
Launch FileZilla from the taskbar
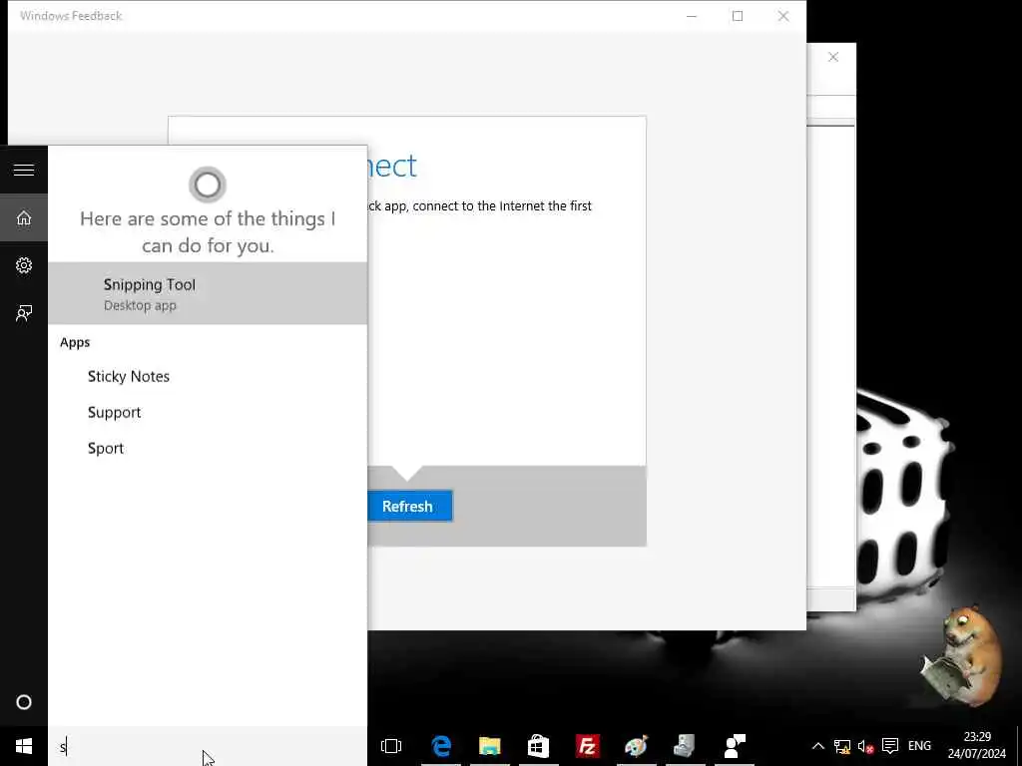[587, 746]
